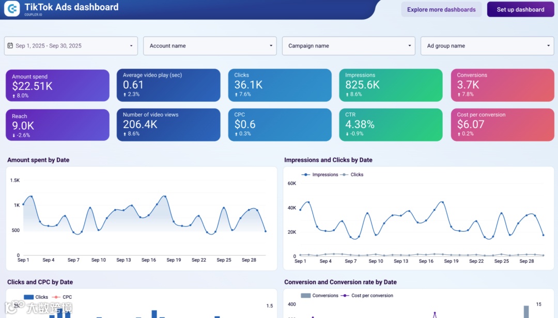Click the Amount spent by Date heading
Screen dimensions: 558x318
click(x=38, y=160)
